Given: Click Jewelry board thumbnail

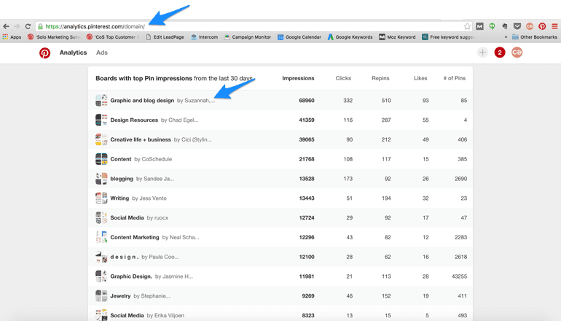Looking at the screenshot, I should tap(101, 296).
